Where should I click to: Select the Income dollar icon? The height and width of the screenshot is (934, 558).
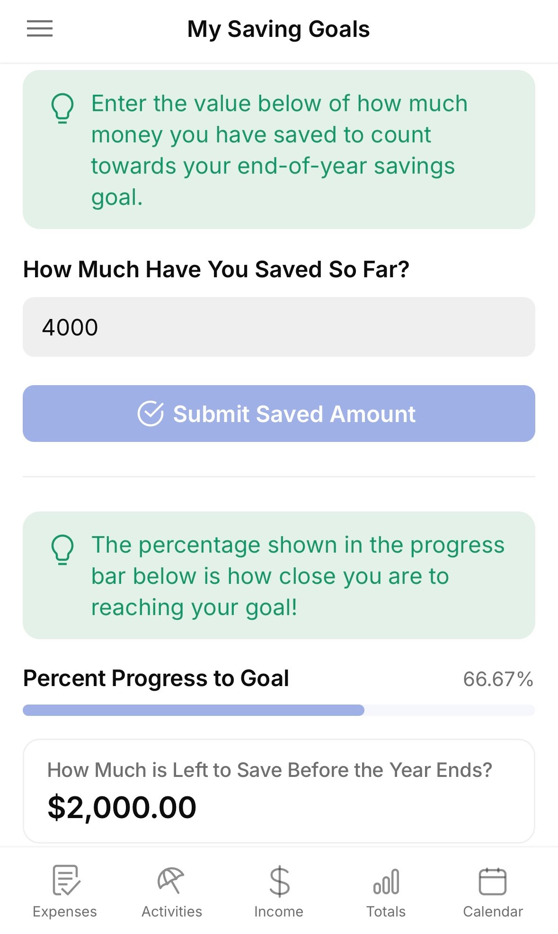279,881
